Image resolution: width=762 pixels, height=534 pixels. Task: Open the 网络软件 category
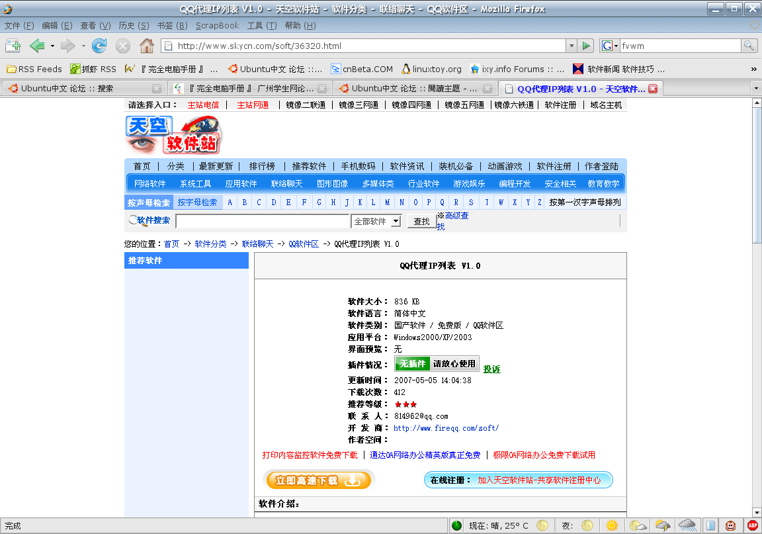pos(150,184)
